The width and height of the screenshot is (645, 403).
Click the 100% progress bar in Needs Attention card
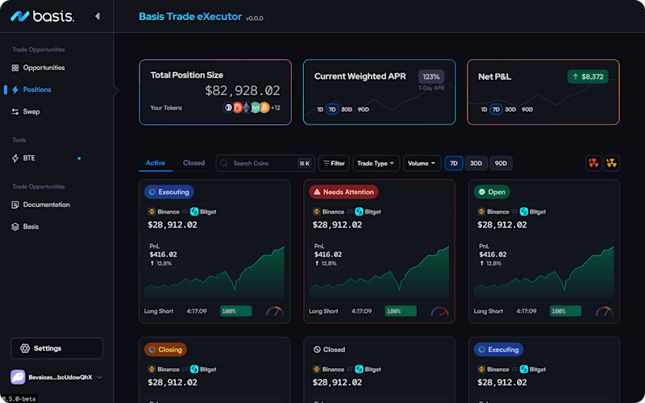(x=401, y=311)
